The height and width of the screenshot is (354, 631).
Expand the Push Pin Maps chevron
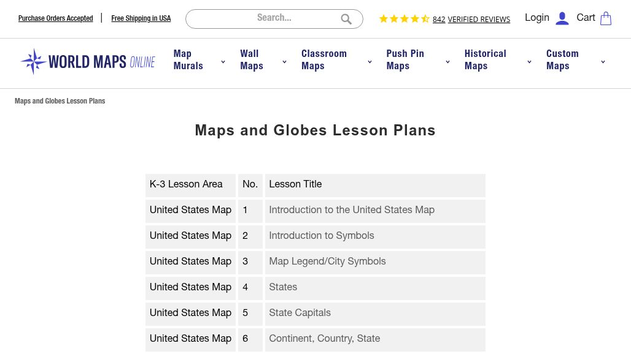(447, 62)
